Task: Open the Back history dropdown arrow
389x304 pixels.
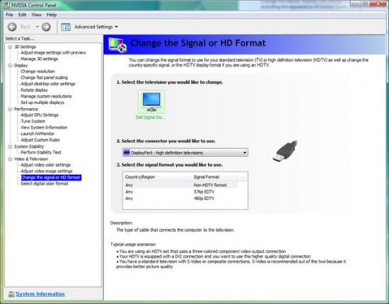Action: click(x=37, y=27)
